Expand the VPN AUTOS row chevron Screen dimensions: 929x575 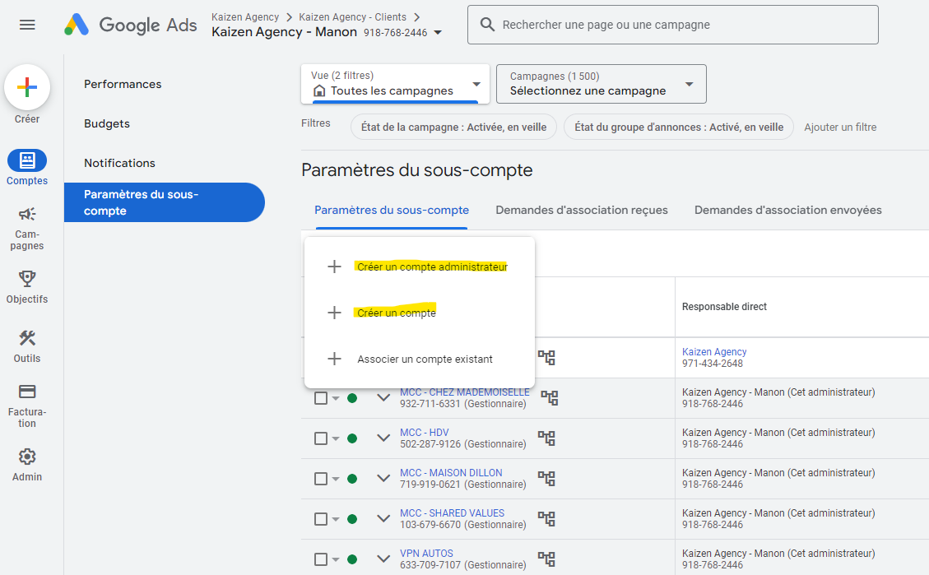(383, 559)
